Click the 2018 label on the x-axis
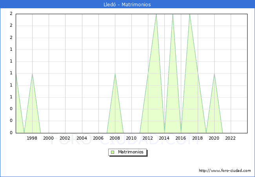The height and width of the screenshot is (177, 255). click(198, 138)
